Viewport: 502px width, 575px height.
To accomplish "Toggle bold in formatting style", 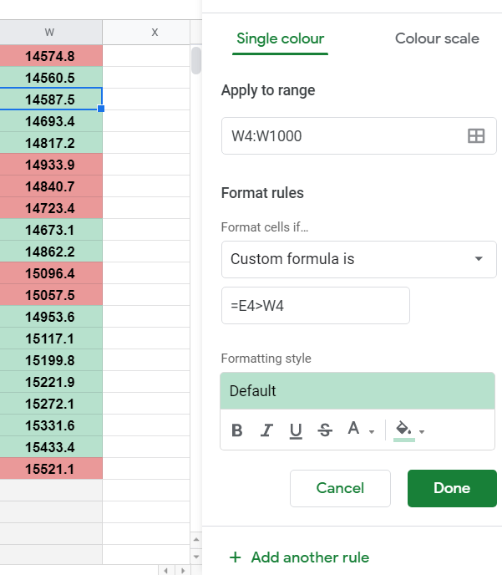I will [x=237, y=430].
